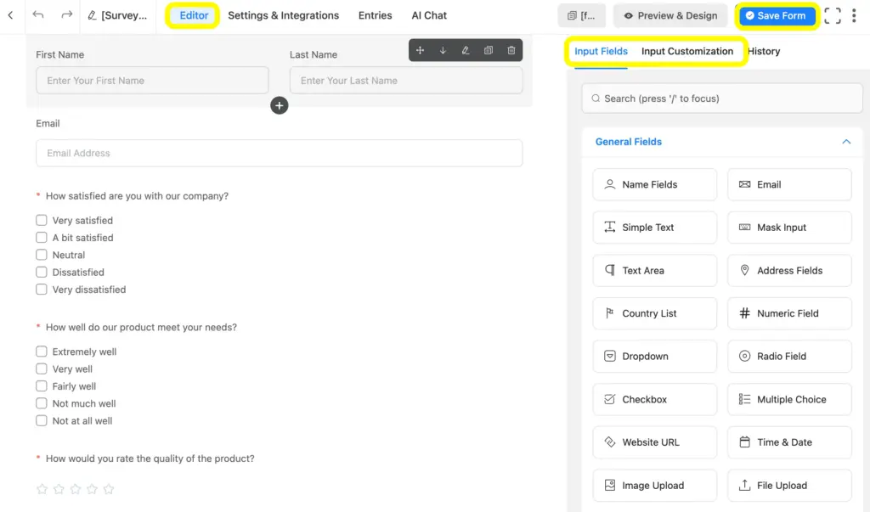Check the Dissatisfied option
Image resolution: width=870 pixels, height=512 pixels.
click(41, 272)
